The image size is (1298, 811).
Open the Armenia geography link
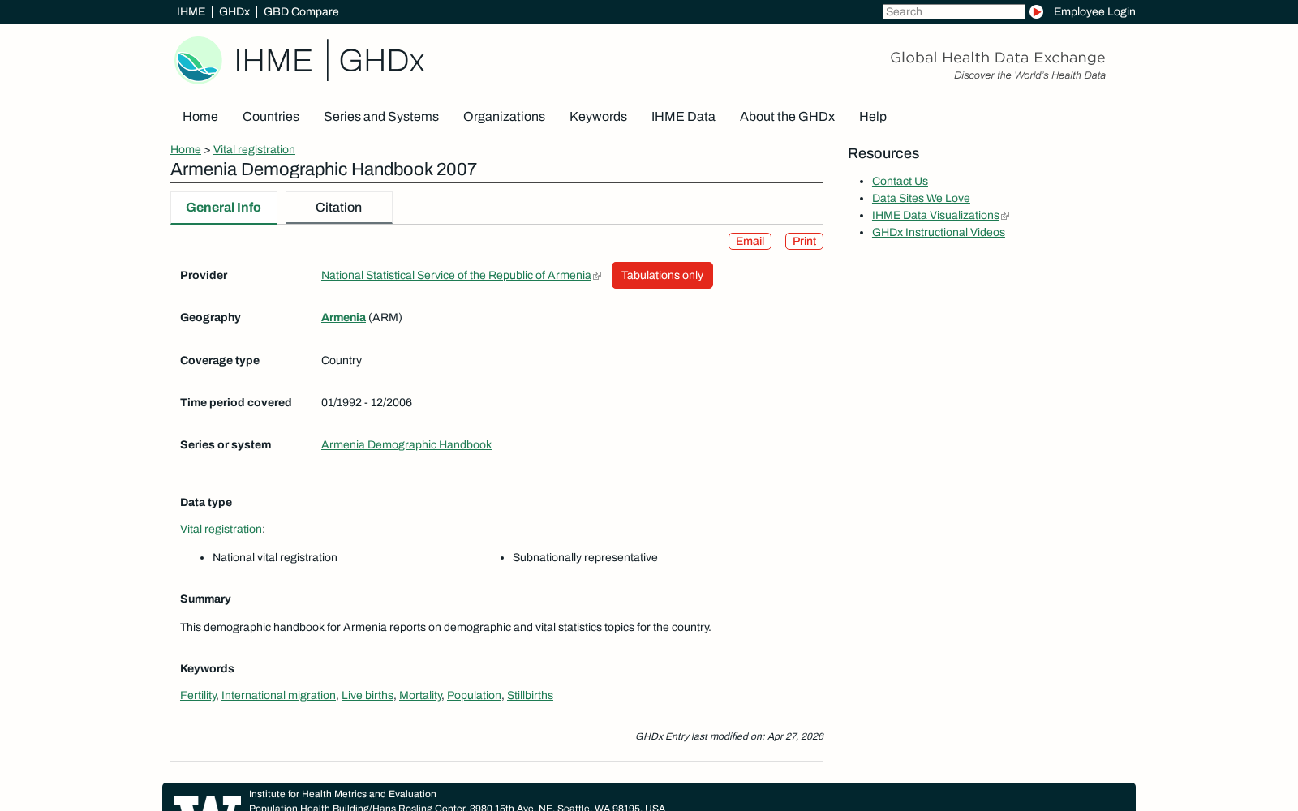pos(343,317)
